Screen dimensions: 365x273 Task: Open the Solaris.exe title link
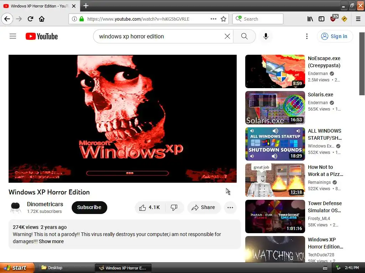(320, 95)
